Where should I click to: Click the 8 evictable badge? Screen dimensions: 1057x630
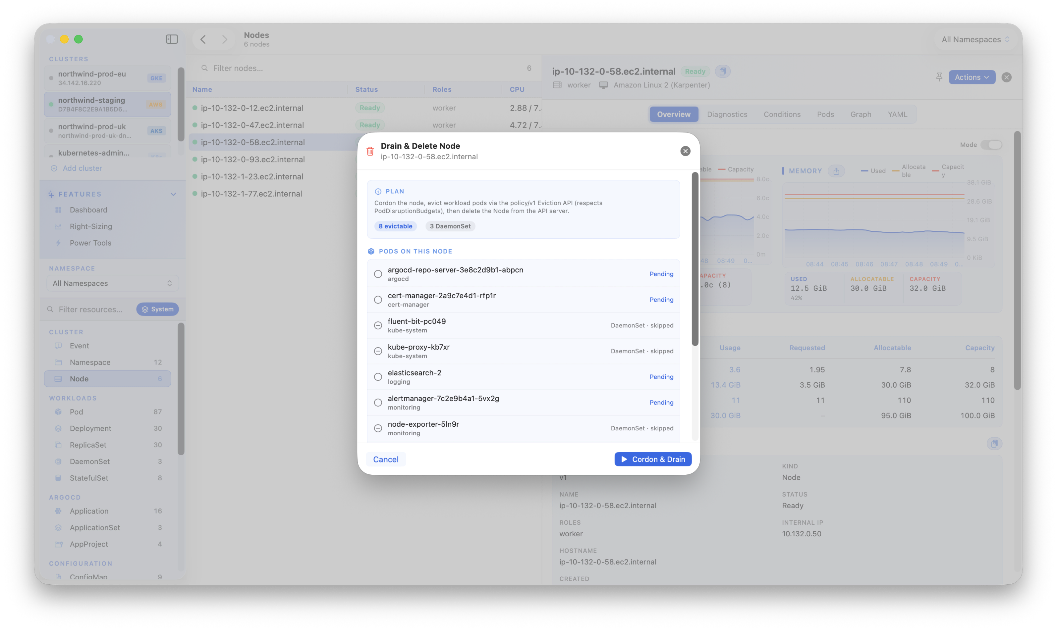(395, 226)
